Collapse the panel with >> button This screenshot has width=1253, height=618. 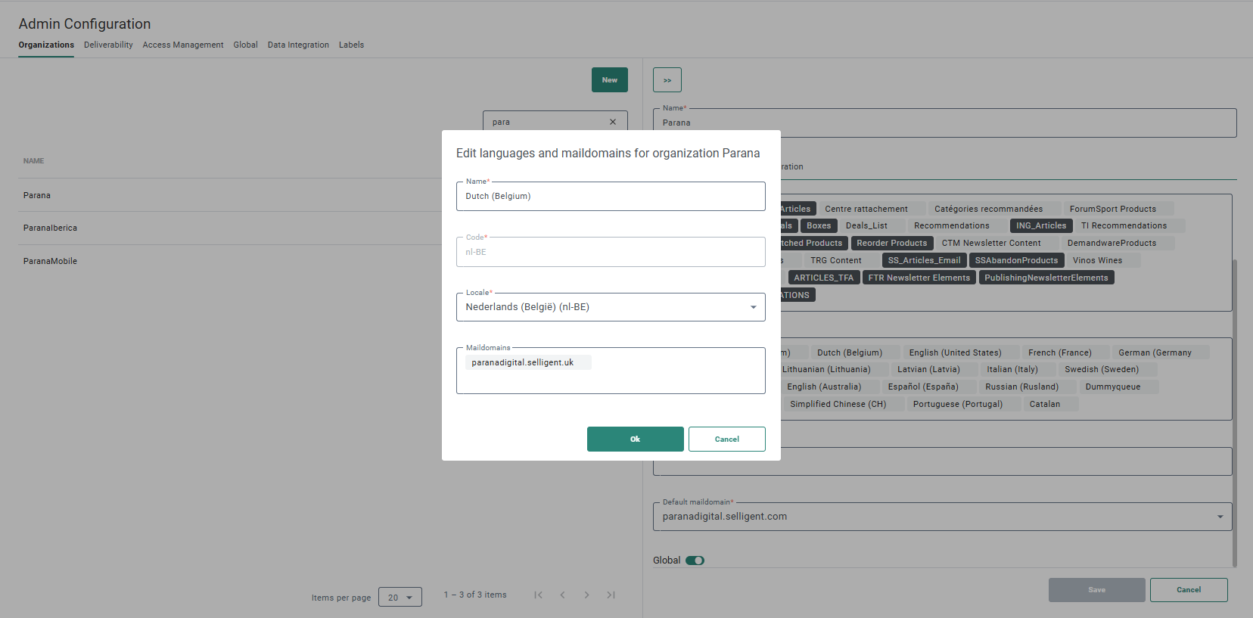[667, 80]
